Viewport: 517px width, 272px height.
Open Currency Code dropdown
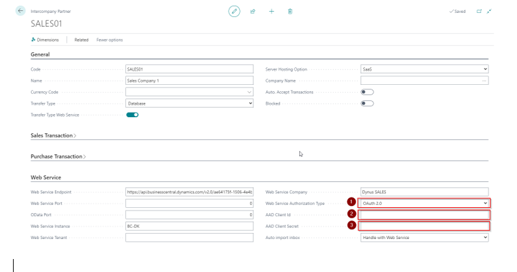click(249, 92)
